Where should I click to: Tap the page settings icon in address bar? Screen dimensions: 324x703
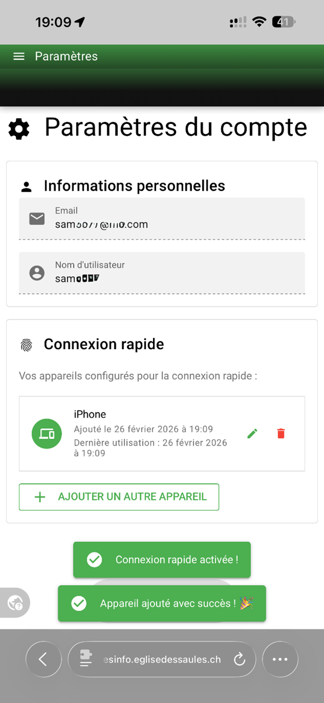pos(86,659)
